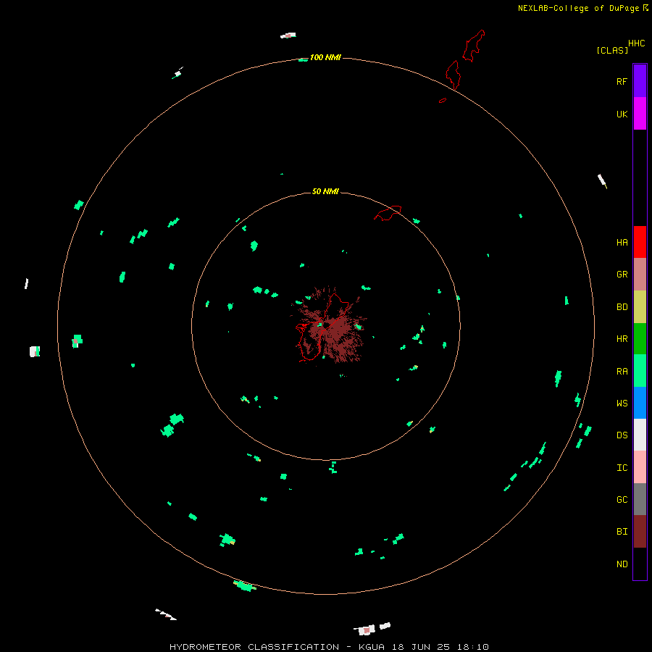Screen dimensions: 652x652
Task: Click the UK magenta legend swatch
Action: click(x=640, y=114)
